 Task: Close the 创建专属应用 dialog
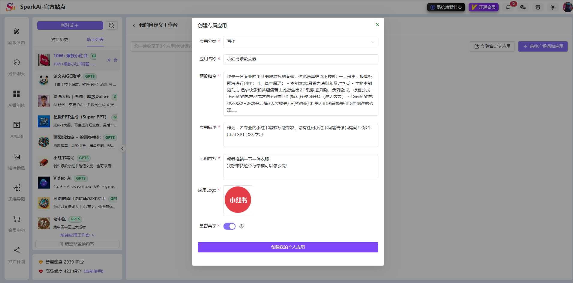377,24
